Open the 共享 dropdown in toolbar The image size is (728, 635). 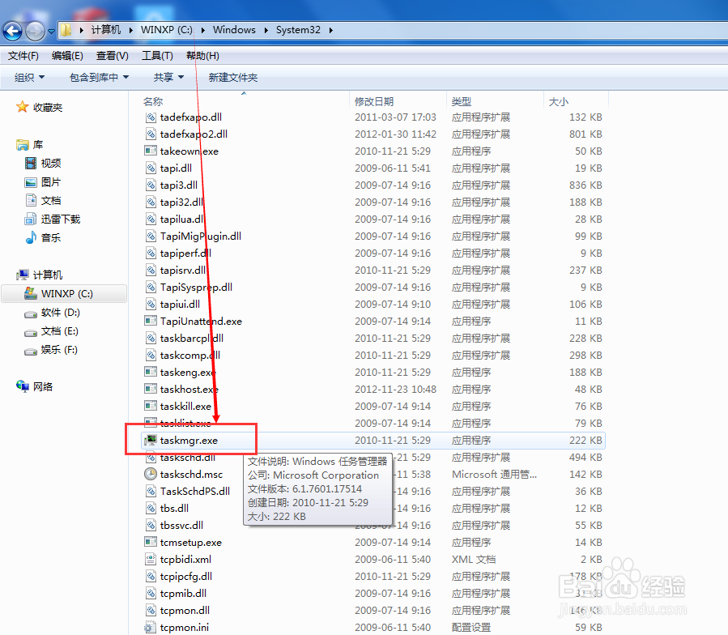coord(168,77)
